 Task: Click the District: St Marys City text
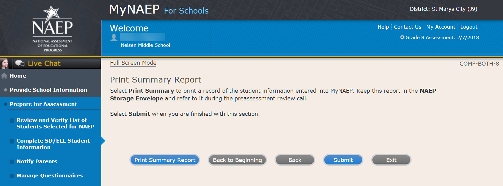(x=443, y=9)
